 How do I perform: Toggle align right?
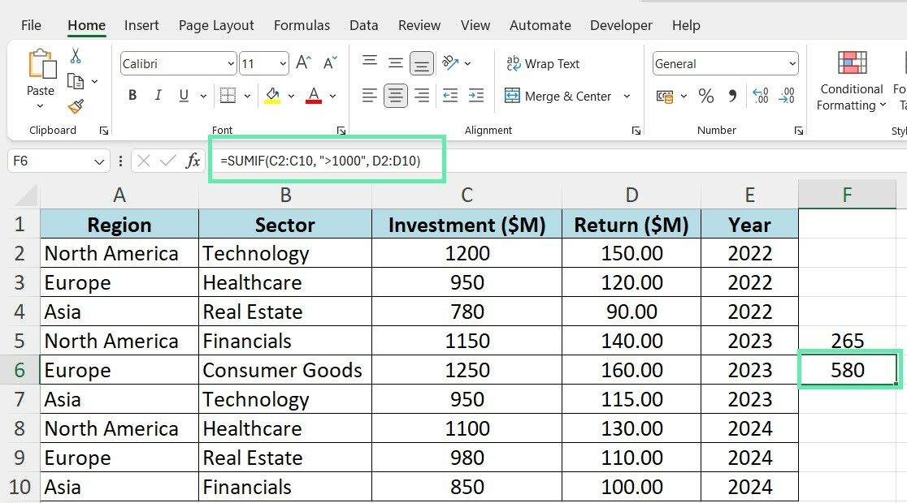[x=423, y=96]
